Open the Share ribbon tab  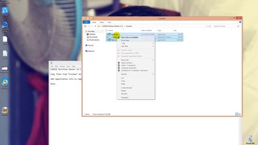tap(102, 22)
